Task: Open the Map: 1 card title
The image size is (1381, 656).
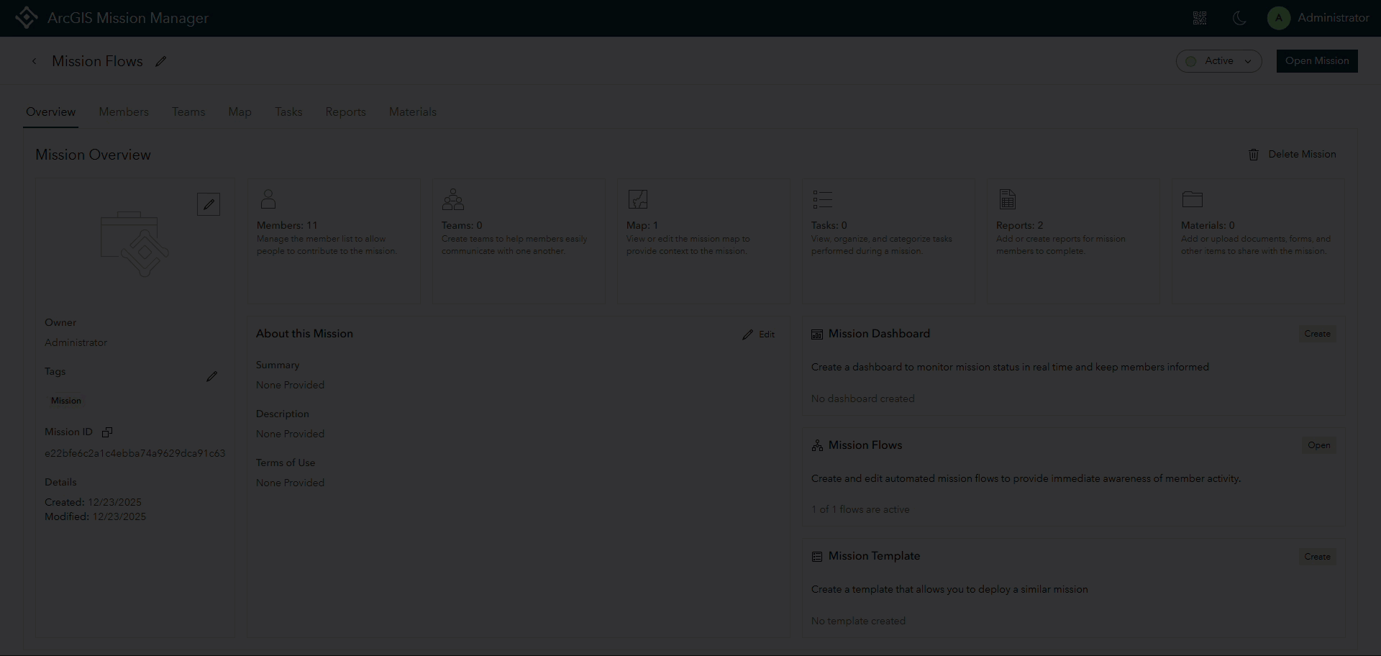Action: (642, 225)
